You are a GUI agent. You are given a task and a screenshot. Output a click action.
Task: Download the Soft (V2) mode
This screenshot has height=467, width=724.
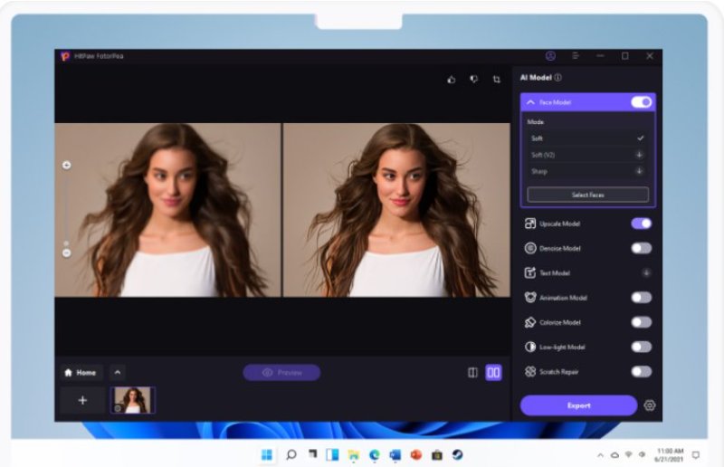coord(640,155)
